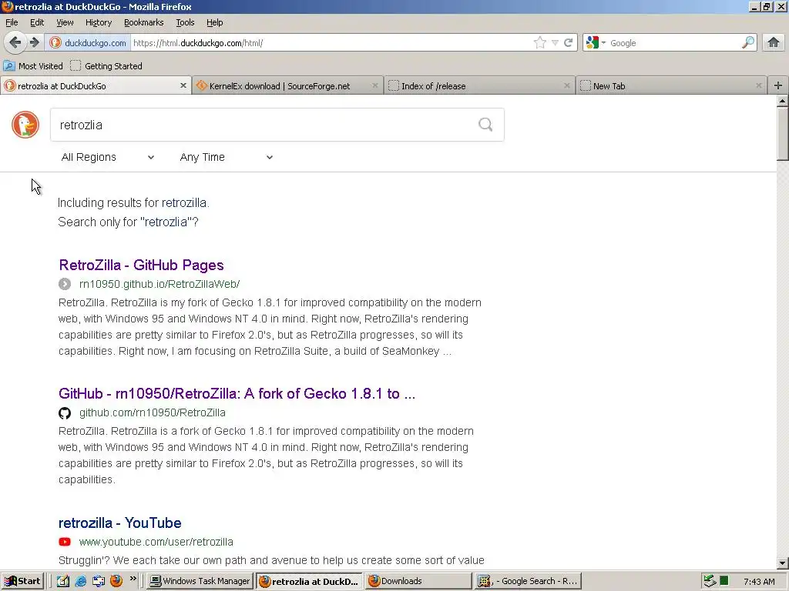Click the green CPU meter tray icon
This screenshot has width=789, height=591.
pyautogui.click(x=724, y=581)
